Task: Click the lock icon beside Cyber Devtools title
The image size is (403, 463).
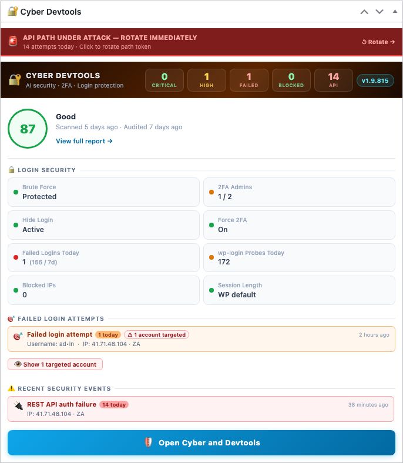Action: click(x=12, y=12)
